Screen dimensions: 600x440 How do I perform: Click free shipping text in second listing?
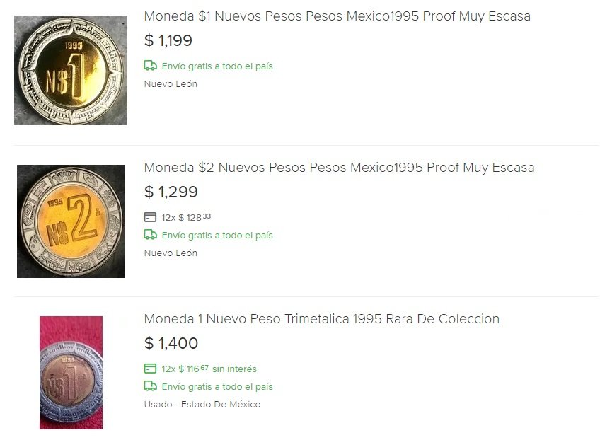coord(217,236)
